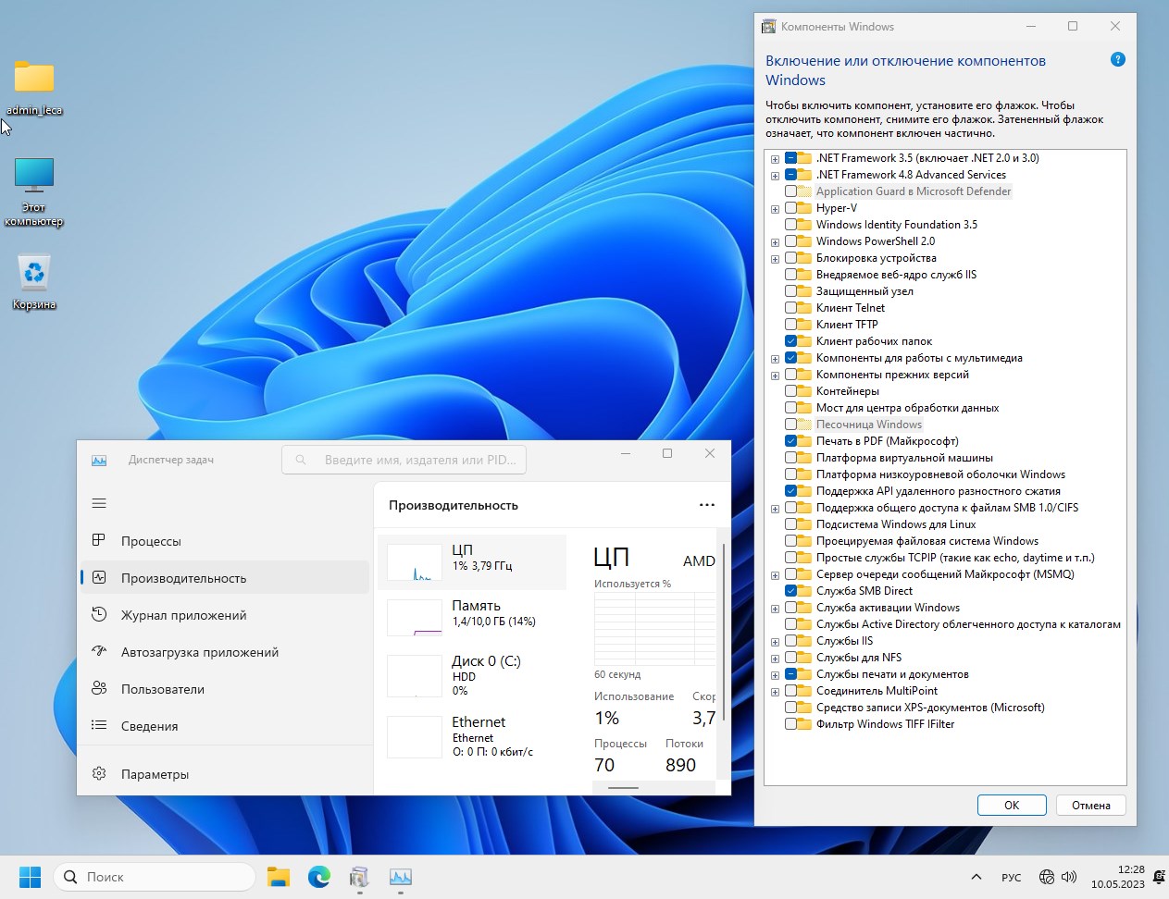
Task: Click the Windows Start button
Action: click(30, 877)
